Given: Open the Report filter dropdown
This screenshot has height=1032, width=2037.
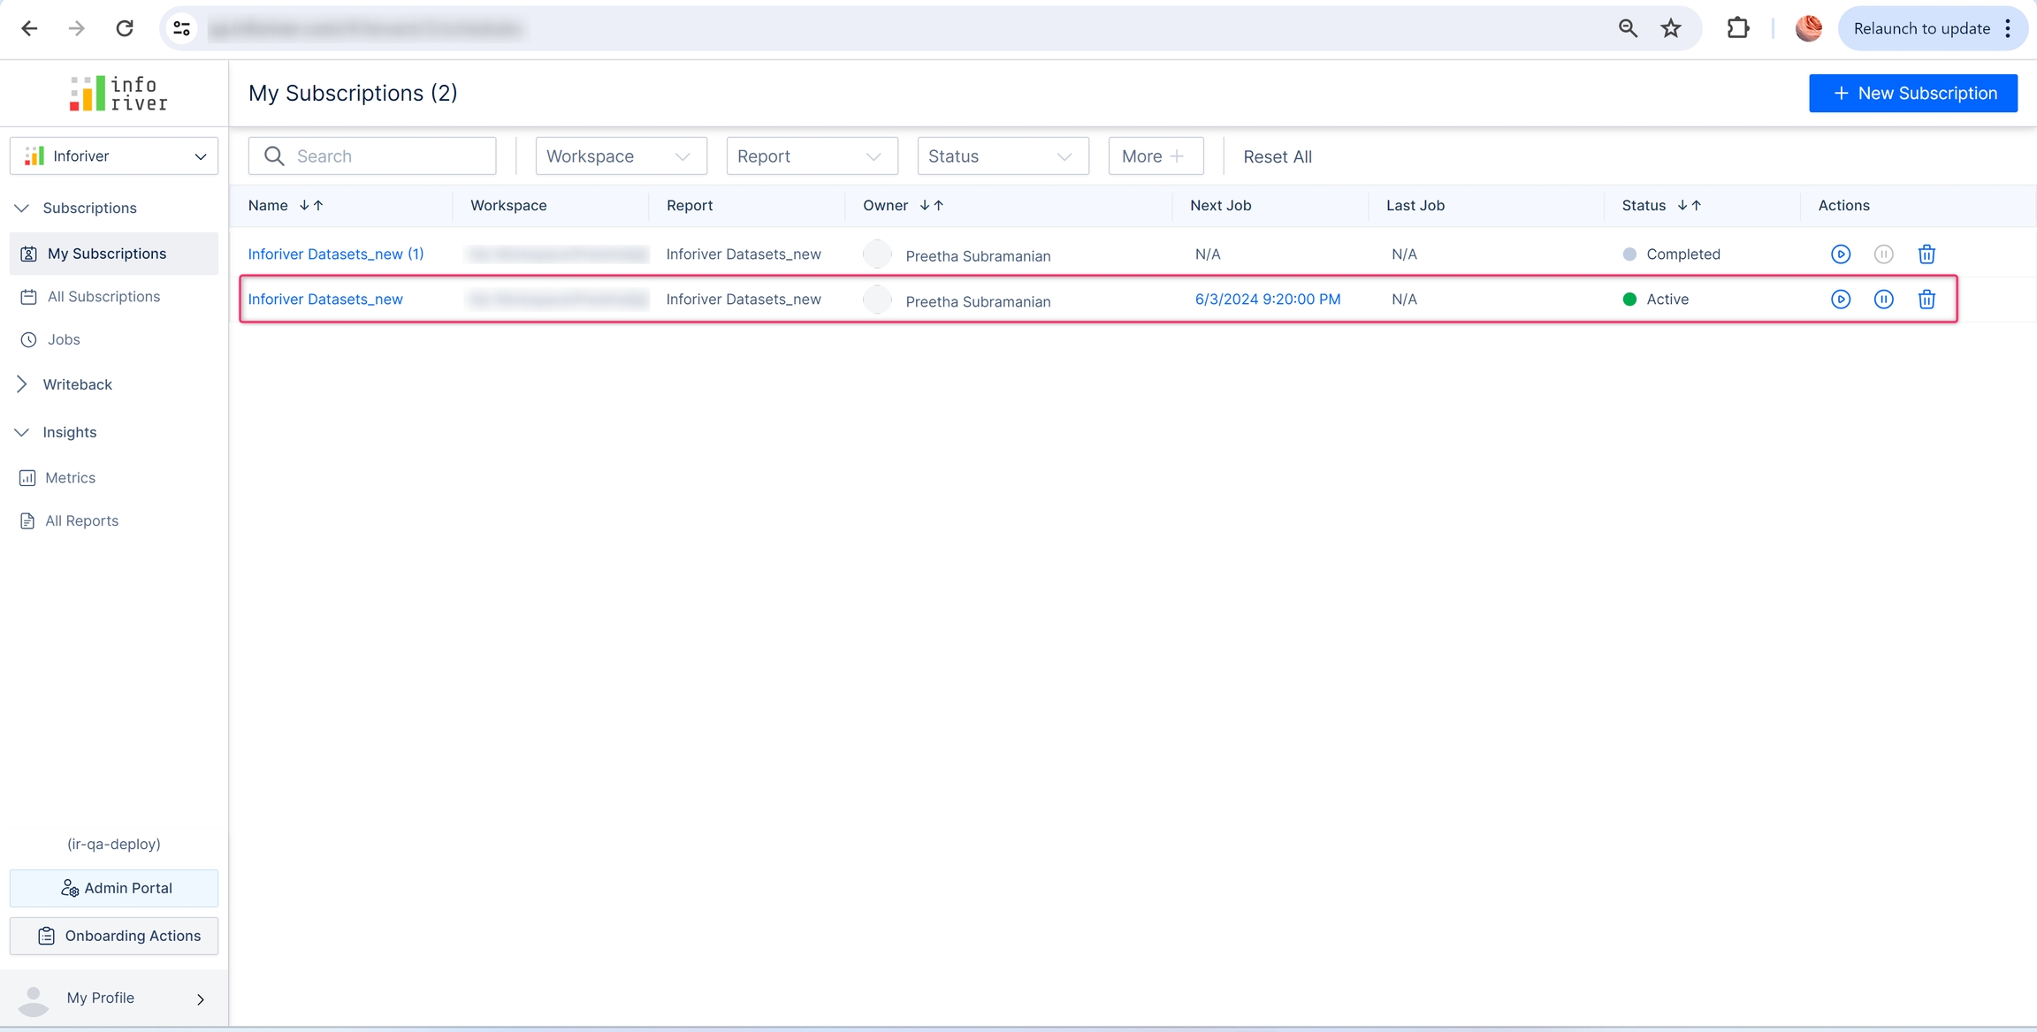Looking at the screenshot, I should coord(812,156).
